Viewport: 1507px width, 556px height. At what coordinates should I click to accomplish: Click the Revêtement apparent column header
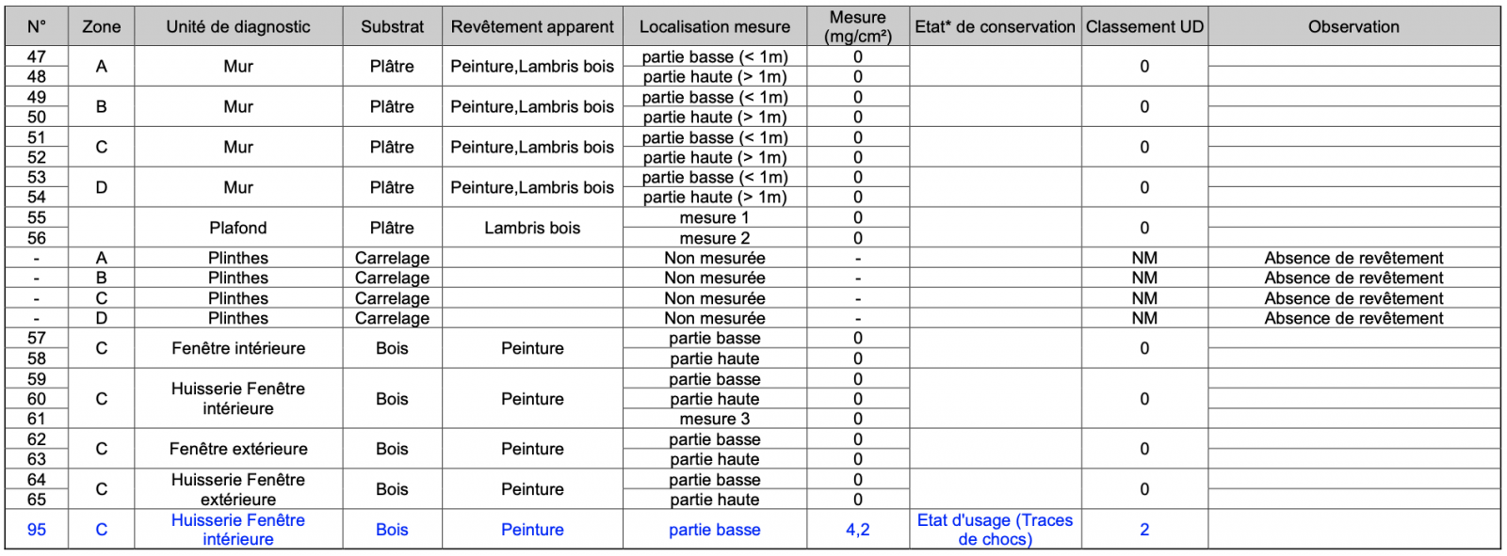(x=532, y=26)
